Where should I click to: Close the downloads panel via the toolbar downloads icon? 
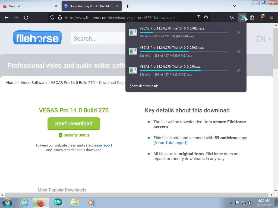coord(242,17)
